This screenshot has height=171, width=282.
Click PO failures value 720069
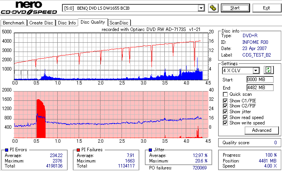[200, 168]
